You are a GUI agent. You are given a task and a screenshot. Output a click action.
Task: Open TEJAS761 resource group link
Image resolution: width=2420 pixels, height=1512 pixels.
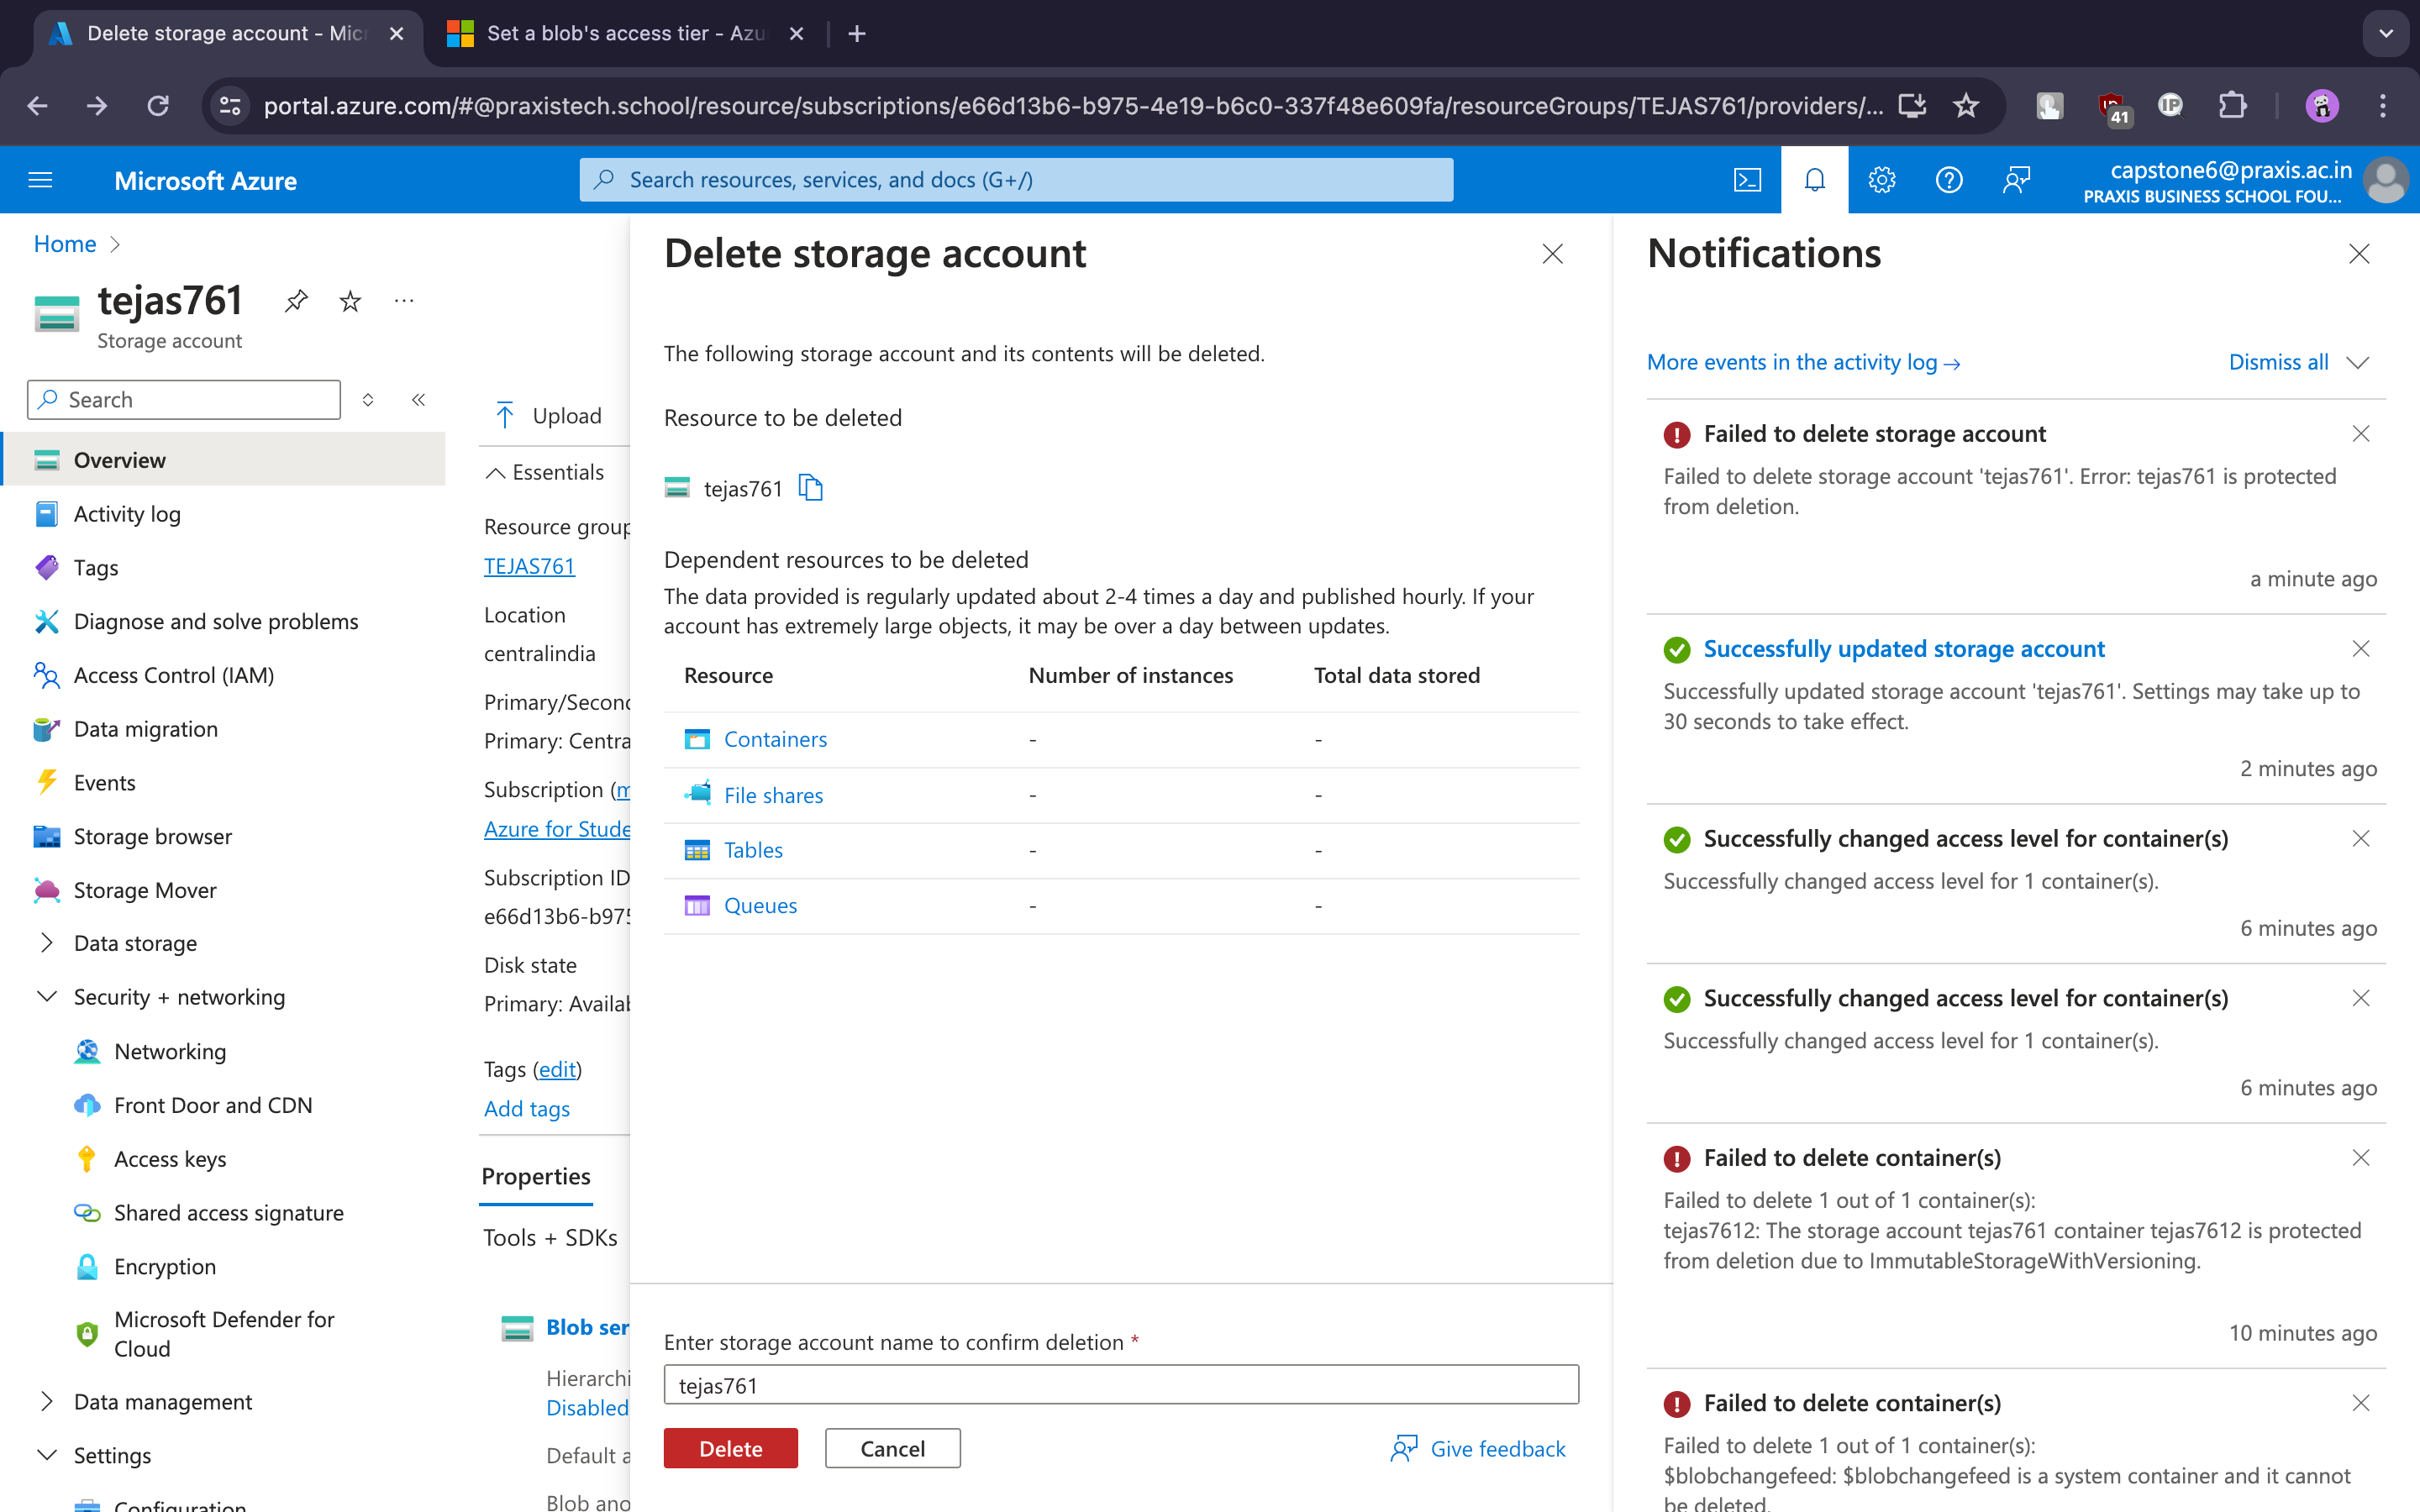[x=529, y=566]
